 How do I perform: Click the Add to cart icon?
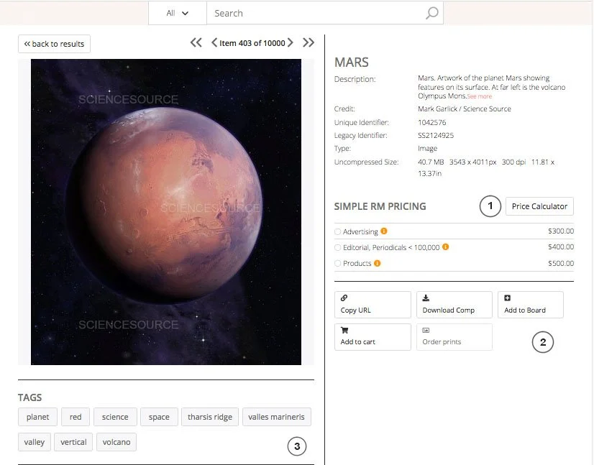click(x=344, y=330)
